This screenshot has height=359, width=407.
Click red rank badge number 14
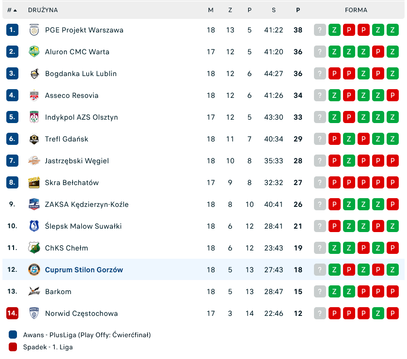point(12,313)
